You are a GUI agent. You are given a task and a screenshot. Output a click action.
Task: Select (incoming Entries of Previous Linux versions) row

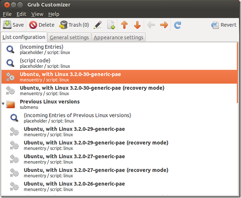tap(119, 118)
